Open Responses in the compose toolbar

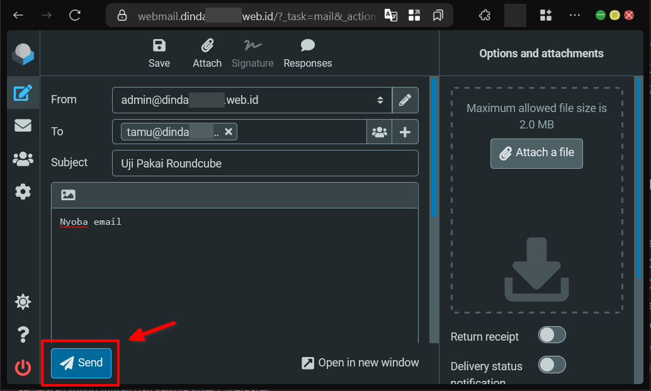307,53
